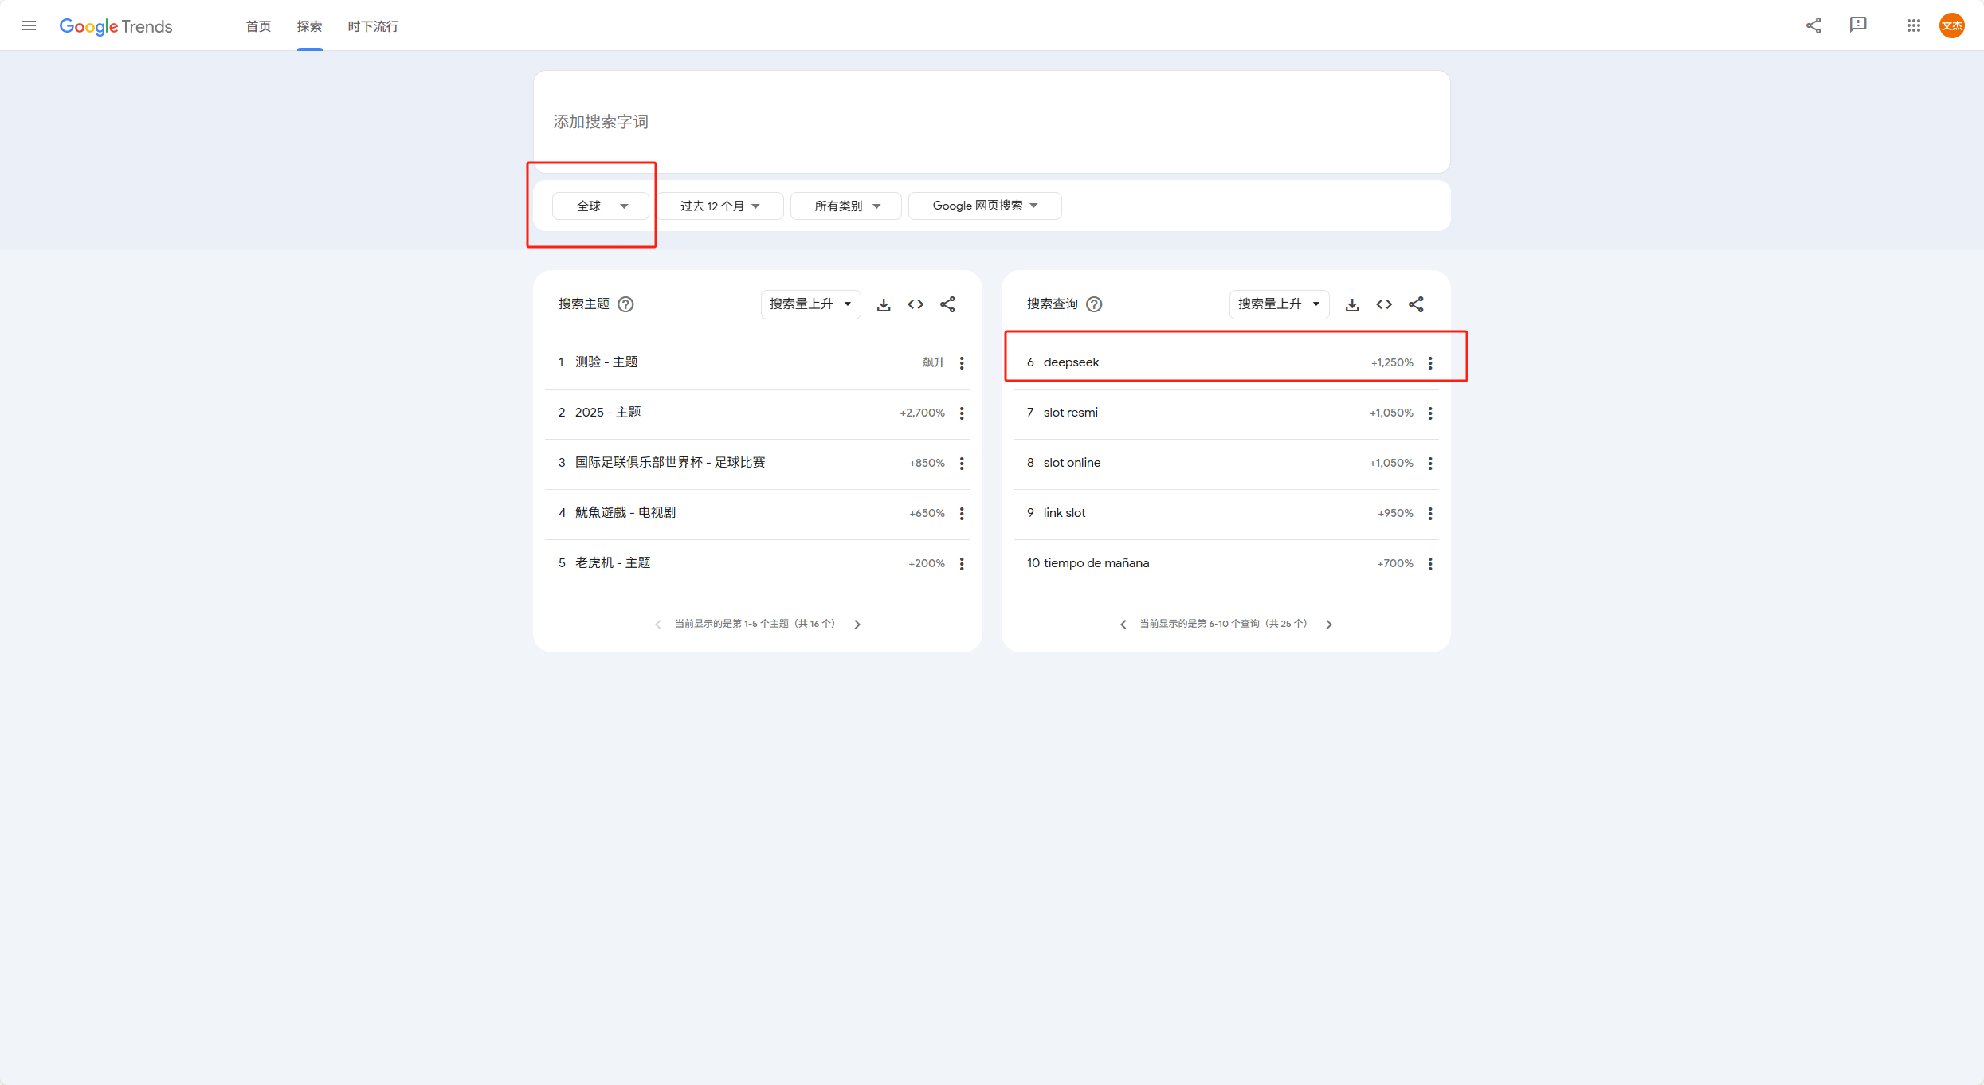This screenshot has height=1085, width=1984.
Task: Open the Google apps grid
Action: 1913,25
